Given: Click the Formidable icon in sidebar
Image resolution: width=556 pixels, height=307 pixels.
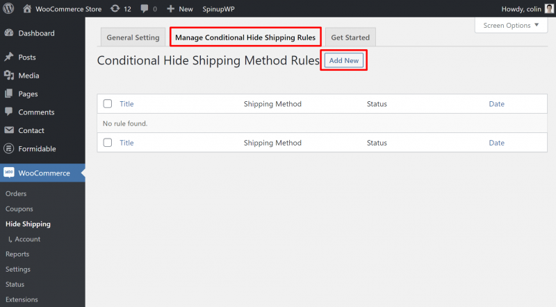Looking at the screenshot, I should [9, 148].
